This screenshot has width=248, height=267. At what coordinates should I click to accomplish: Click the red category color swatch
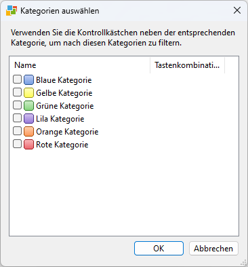28,144
